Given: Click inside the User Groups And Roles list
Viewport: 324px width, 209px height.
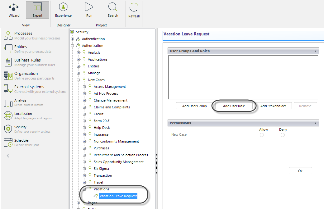Looking at the screenshot, I should click(x=243, y=77).
